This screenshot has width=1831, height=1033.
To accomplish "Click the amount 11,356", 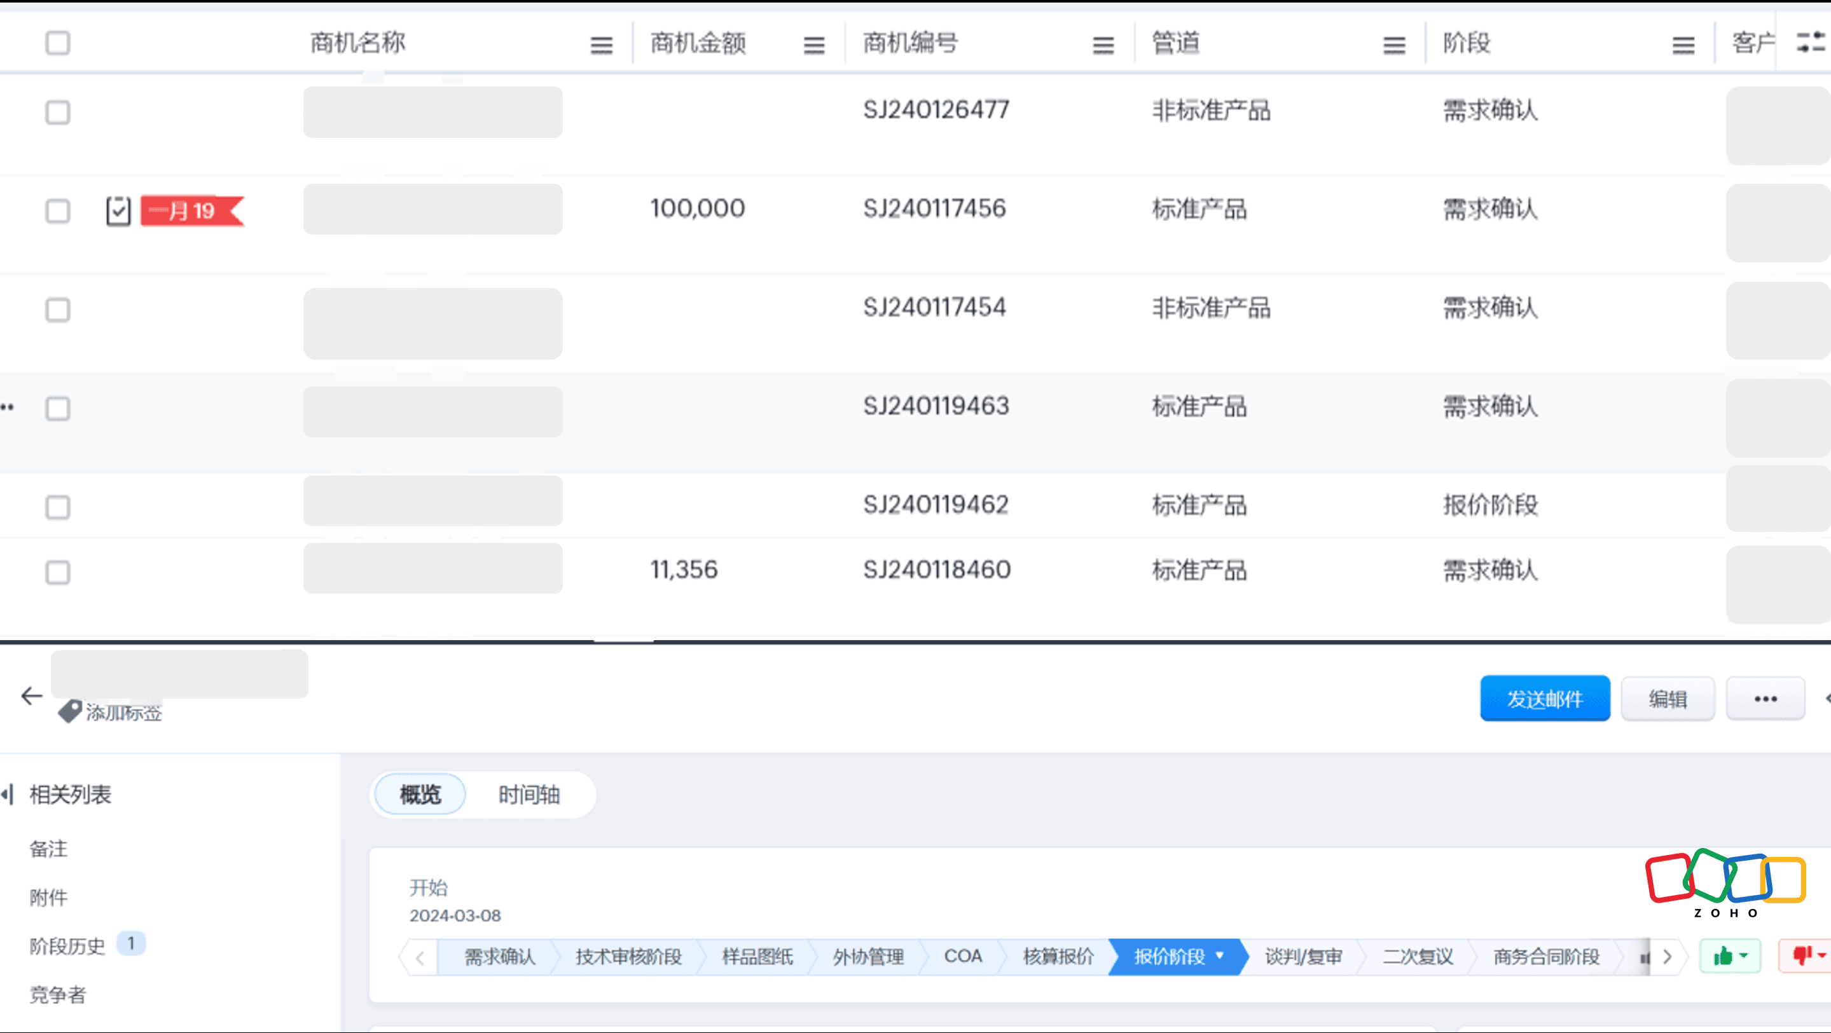I will 684,569.
